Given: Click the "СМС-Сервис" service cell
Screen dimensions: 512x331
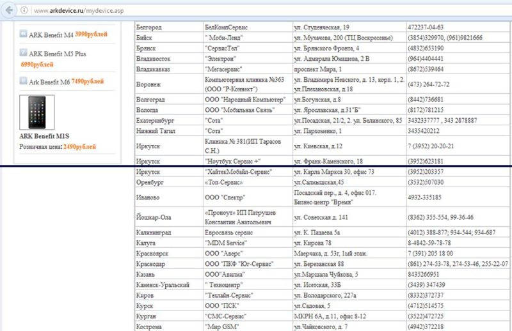Looking at the screenshot, I should 248,316.
